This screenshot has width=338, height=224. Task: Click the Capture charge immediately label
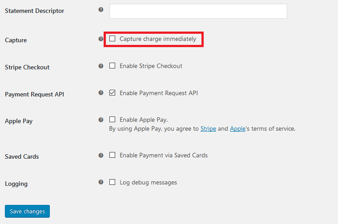[x=158, y=39]
